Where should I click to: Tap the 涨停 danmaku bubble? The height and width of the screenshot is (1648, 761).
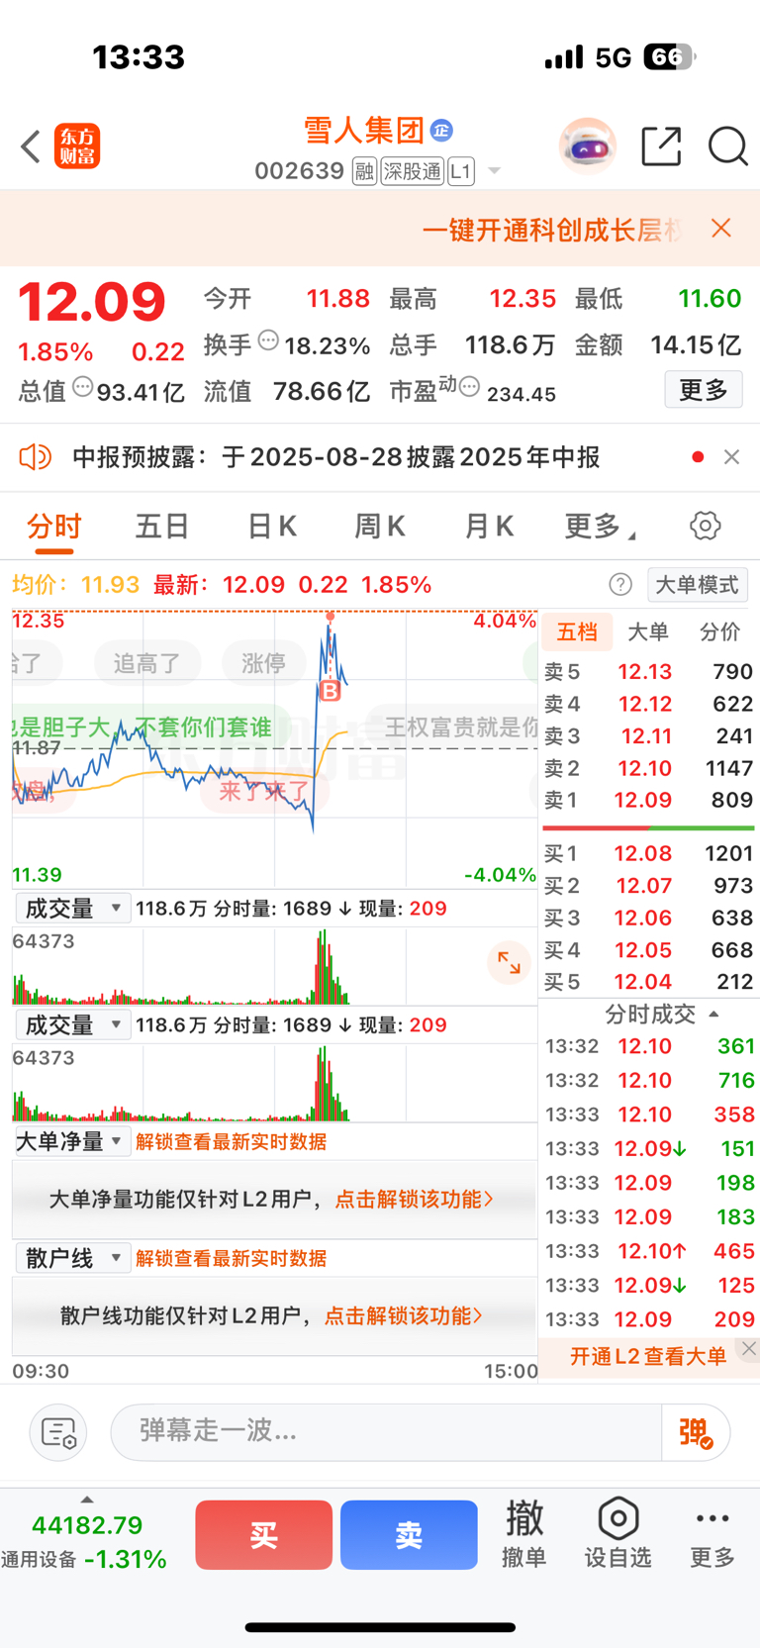tap(262, 663)
